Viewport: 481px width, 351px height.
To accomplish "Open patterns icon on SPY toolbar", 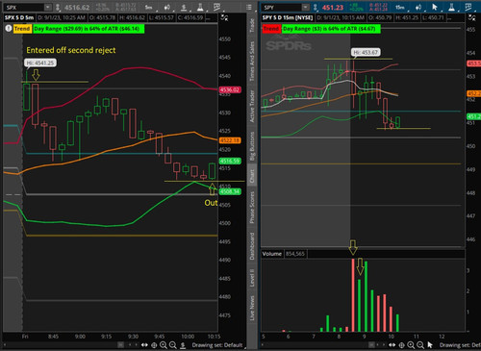I will pos(468,7).
